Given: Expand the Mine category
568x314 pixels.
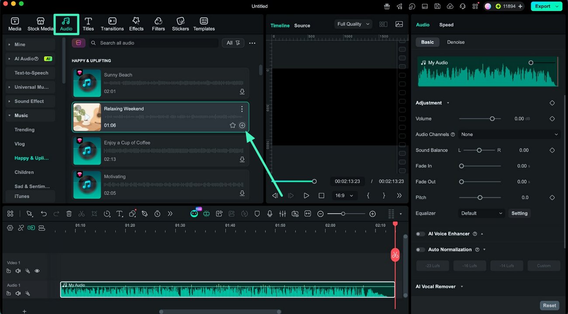Looking at the screenshot, I should pyautogui.click(x=31, y=45).
